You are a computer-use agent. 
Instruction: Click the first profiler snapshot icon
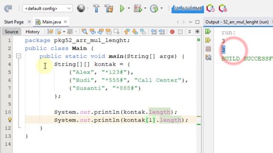(210, 8)
